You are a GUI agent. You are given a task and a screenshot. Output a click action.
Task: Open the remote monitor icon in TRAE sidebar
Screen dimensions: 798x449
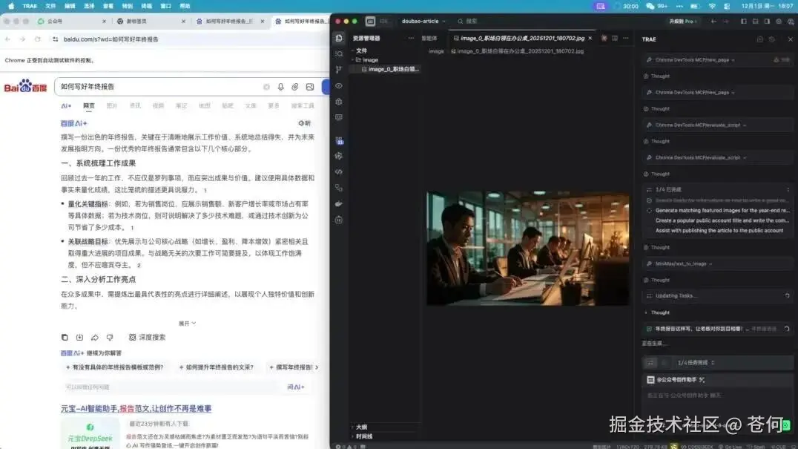point(339,117)
